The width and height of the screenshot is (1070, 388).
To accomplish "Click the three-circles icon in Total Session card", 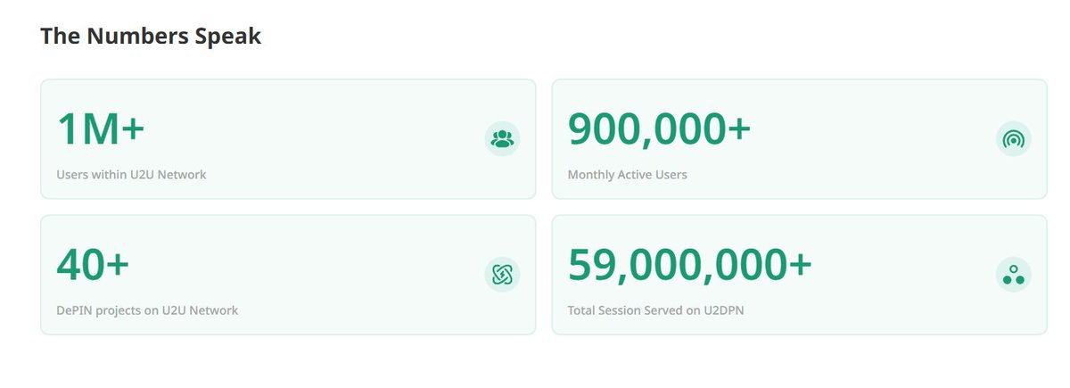I will [1013, 274].
